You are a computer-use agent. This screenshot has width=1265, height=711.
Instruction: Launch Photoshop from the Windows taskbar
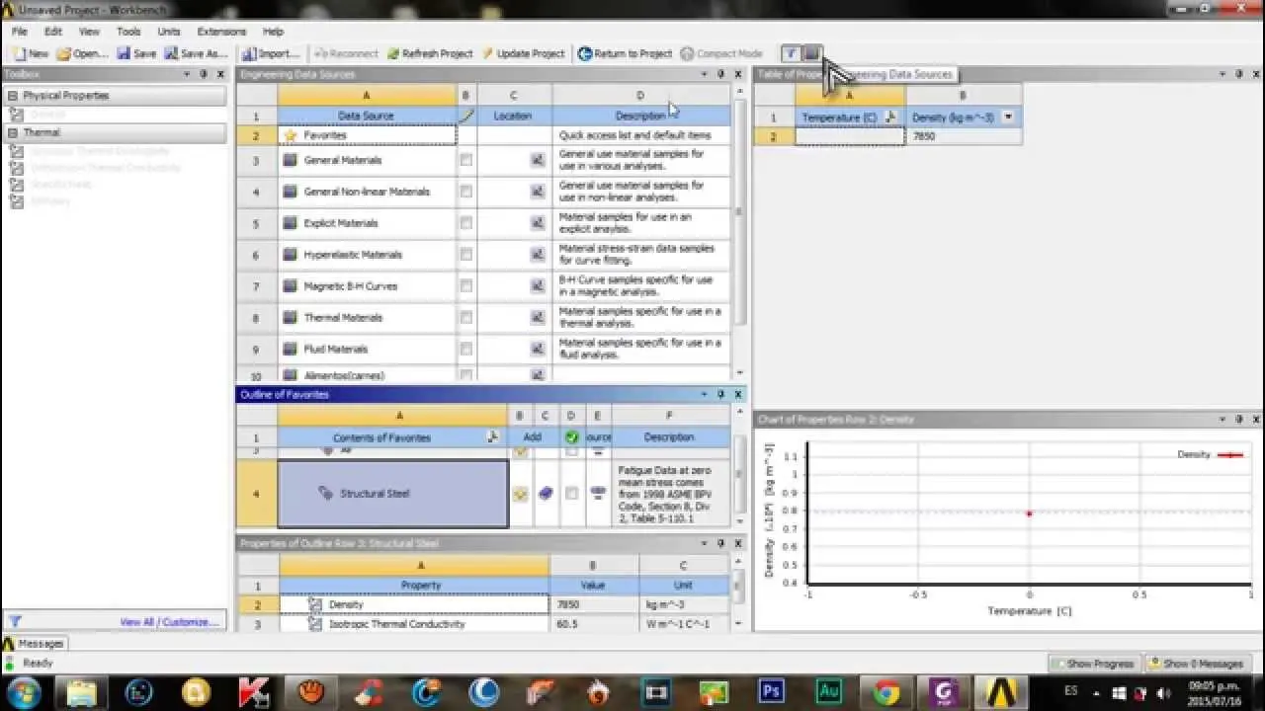(x=770, y=692)
